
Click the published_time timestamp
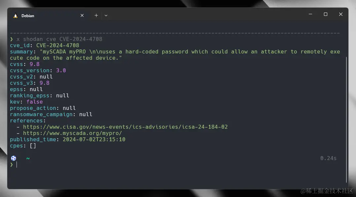click(x=93, y=139)
